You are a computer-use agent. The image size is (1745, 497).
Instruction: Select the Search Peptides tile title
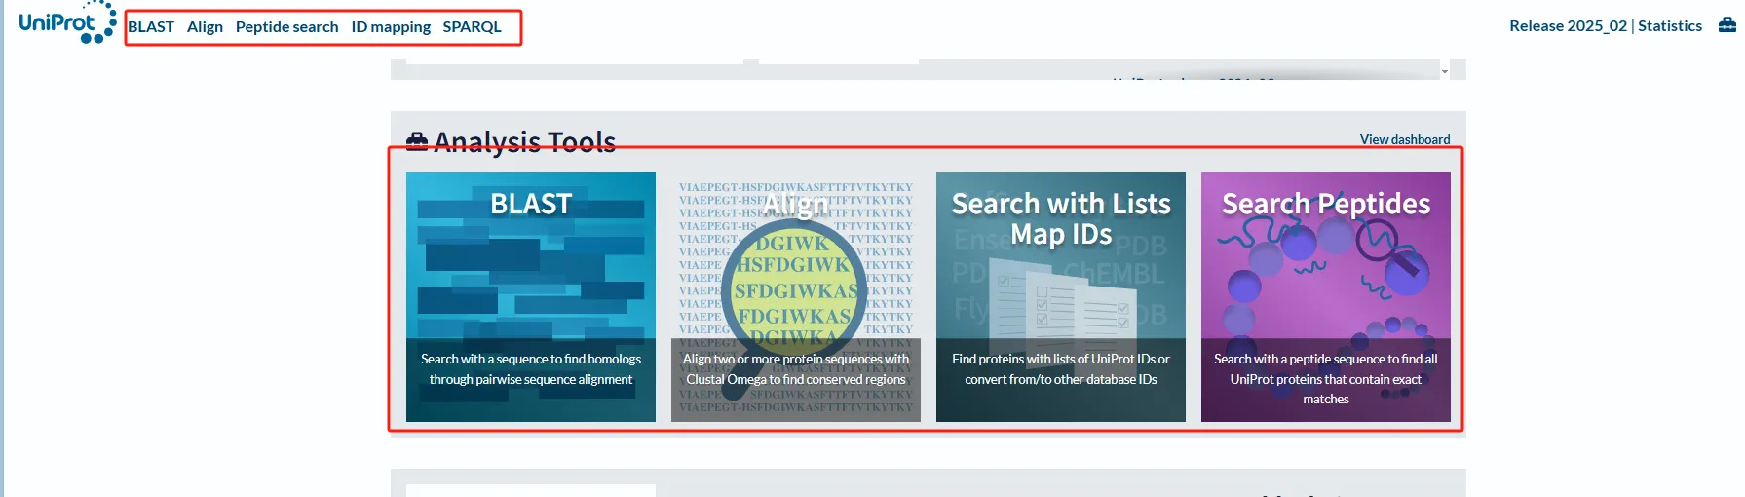tap(1325, 204)
